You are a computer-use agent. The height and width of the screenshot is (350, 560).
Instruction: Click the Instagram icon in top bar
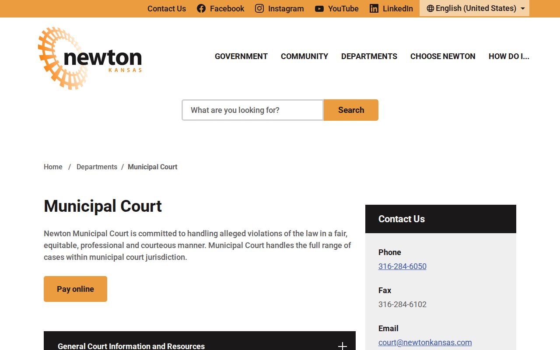(259, 8)
